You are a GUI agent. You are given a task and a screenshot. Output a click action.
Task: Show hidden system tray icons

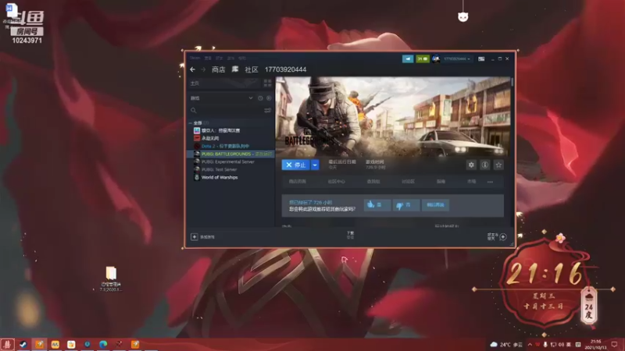tap(530, 344)
